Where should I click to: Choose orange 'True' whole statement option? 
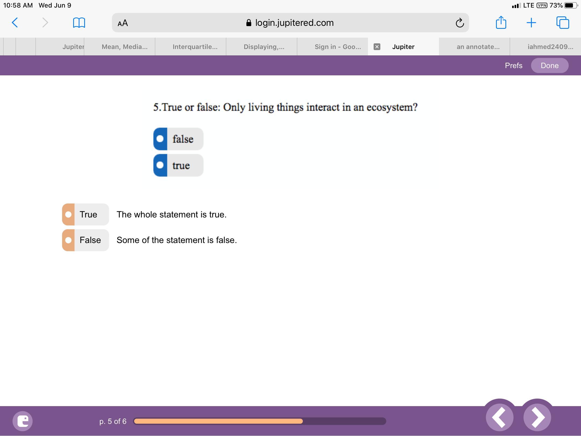tap(85, 215)
